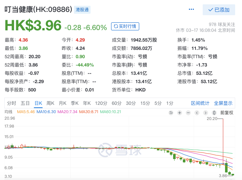242x180 pixels.
Task: Open 区间统计 range statistics
Action: click(x=200, y=103)
